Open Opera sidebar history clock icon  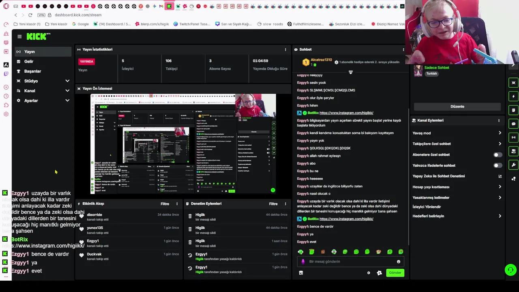(6, 96)
